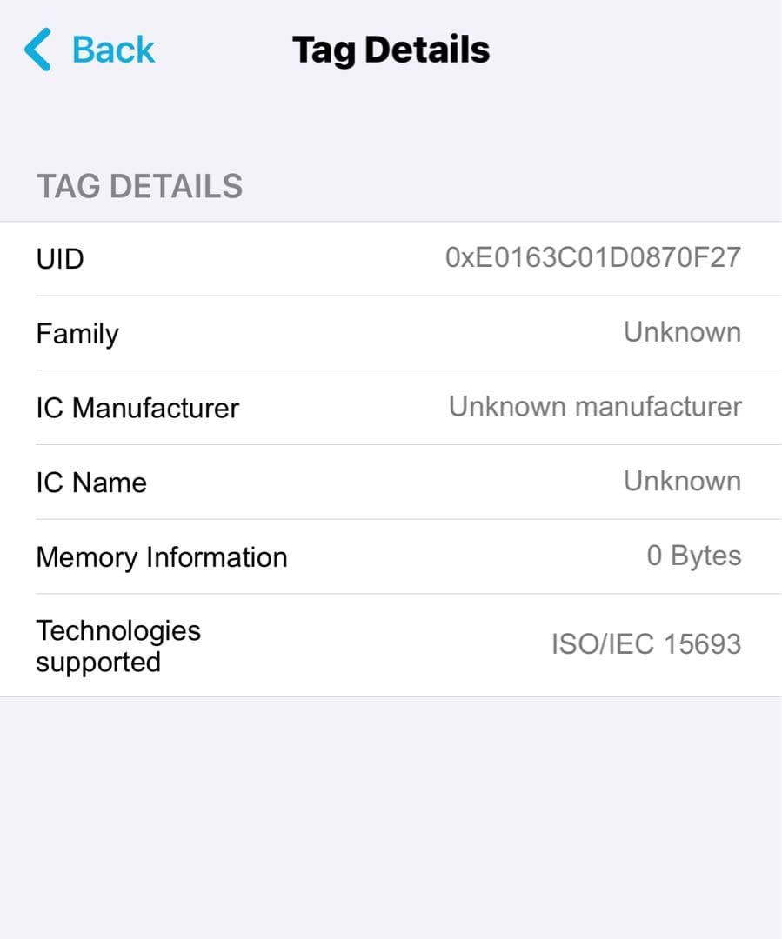Click the word "supported" in the last row
Viewport: 782px width, 939px height.
98,663
